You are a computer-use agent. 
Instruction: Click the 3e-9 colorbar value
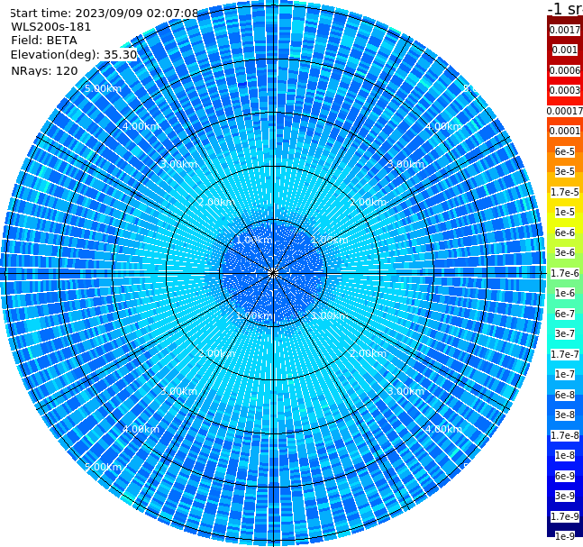565,496
